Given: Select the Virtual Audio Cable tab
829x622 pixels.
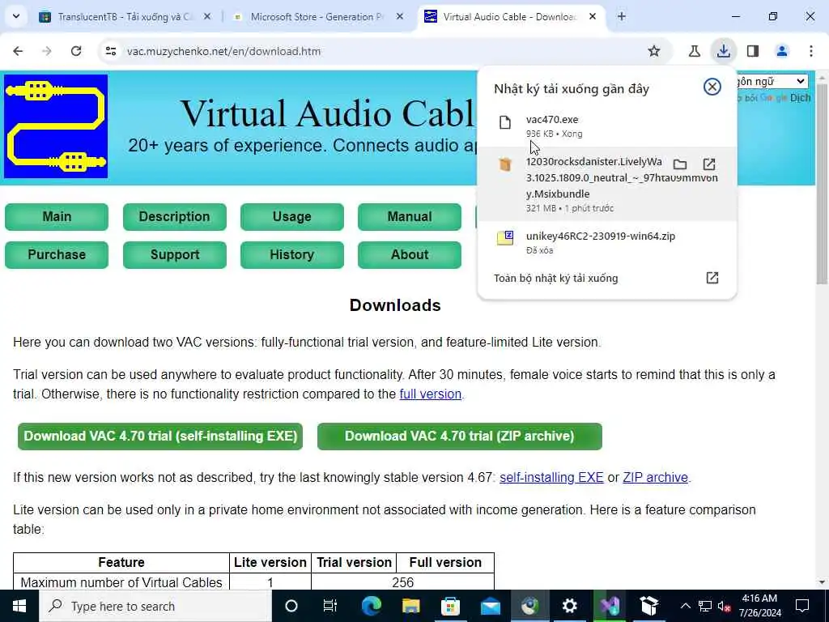Looking at the screenshot, I should click(512, 16).
